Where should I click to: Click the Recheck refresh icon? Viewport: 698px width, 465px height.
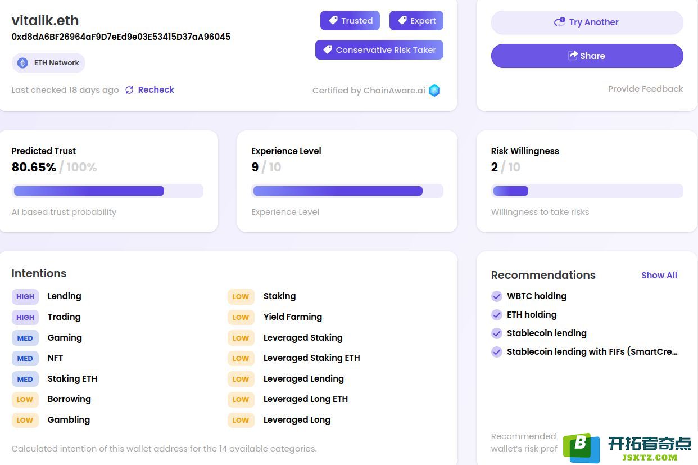pyautogui.click(x=129, y=90)
